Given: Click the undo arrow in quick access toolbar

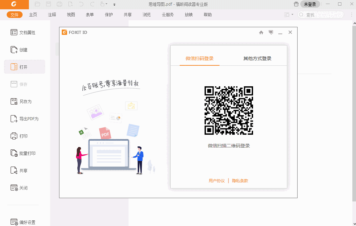Looking at the screenshot, I should (81, 4).
